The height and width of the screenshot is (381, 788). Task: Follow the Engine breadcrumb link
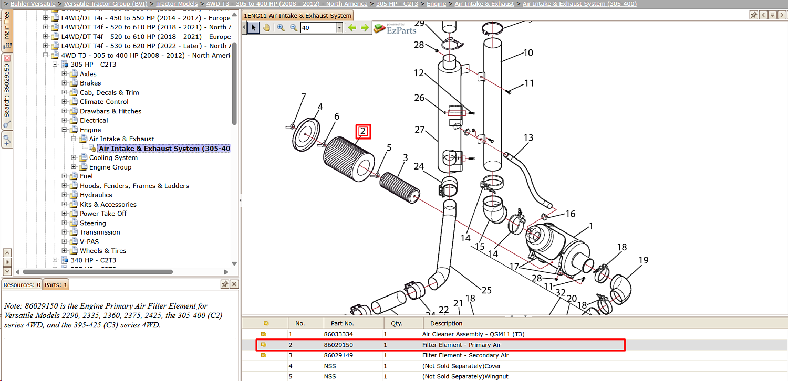pyautogui.click(x=436, y=4)
